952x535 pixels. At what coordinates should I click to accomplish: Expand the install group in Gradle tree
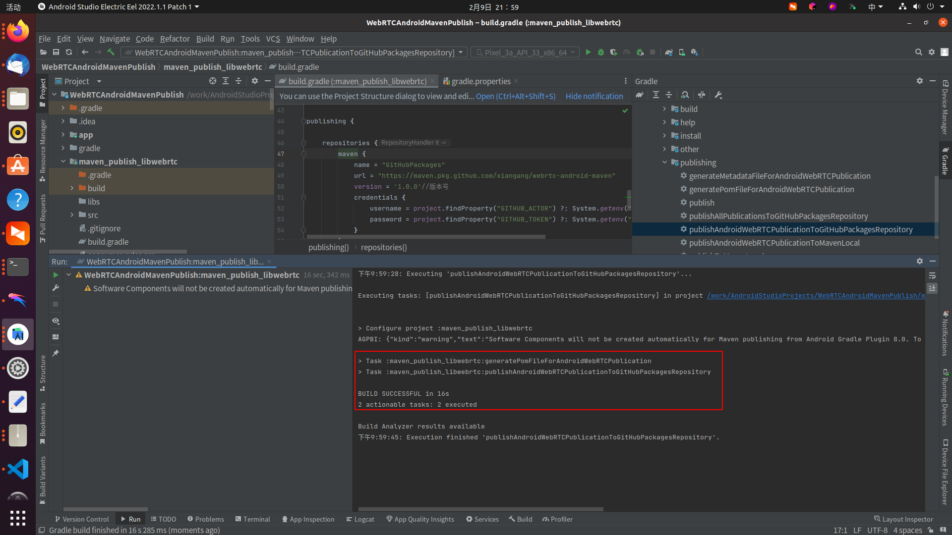pyautogui.click(x=664, y=136)
